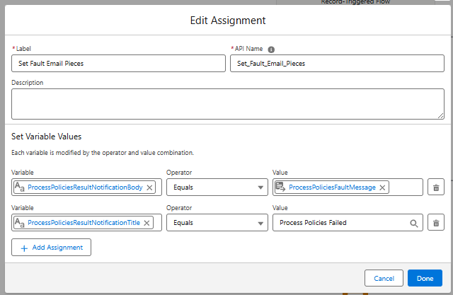Image resolution: width=453 pixels, height=295 pixels.
Task: Click the API Name input field
Action: pos(337,64)
